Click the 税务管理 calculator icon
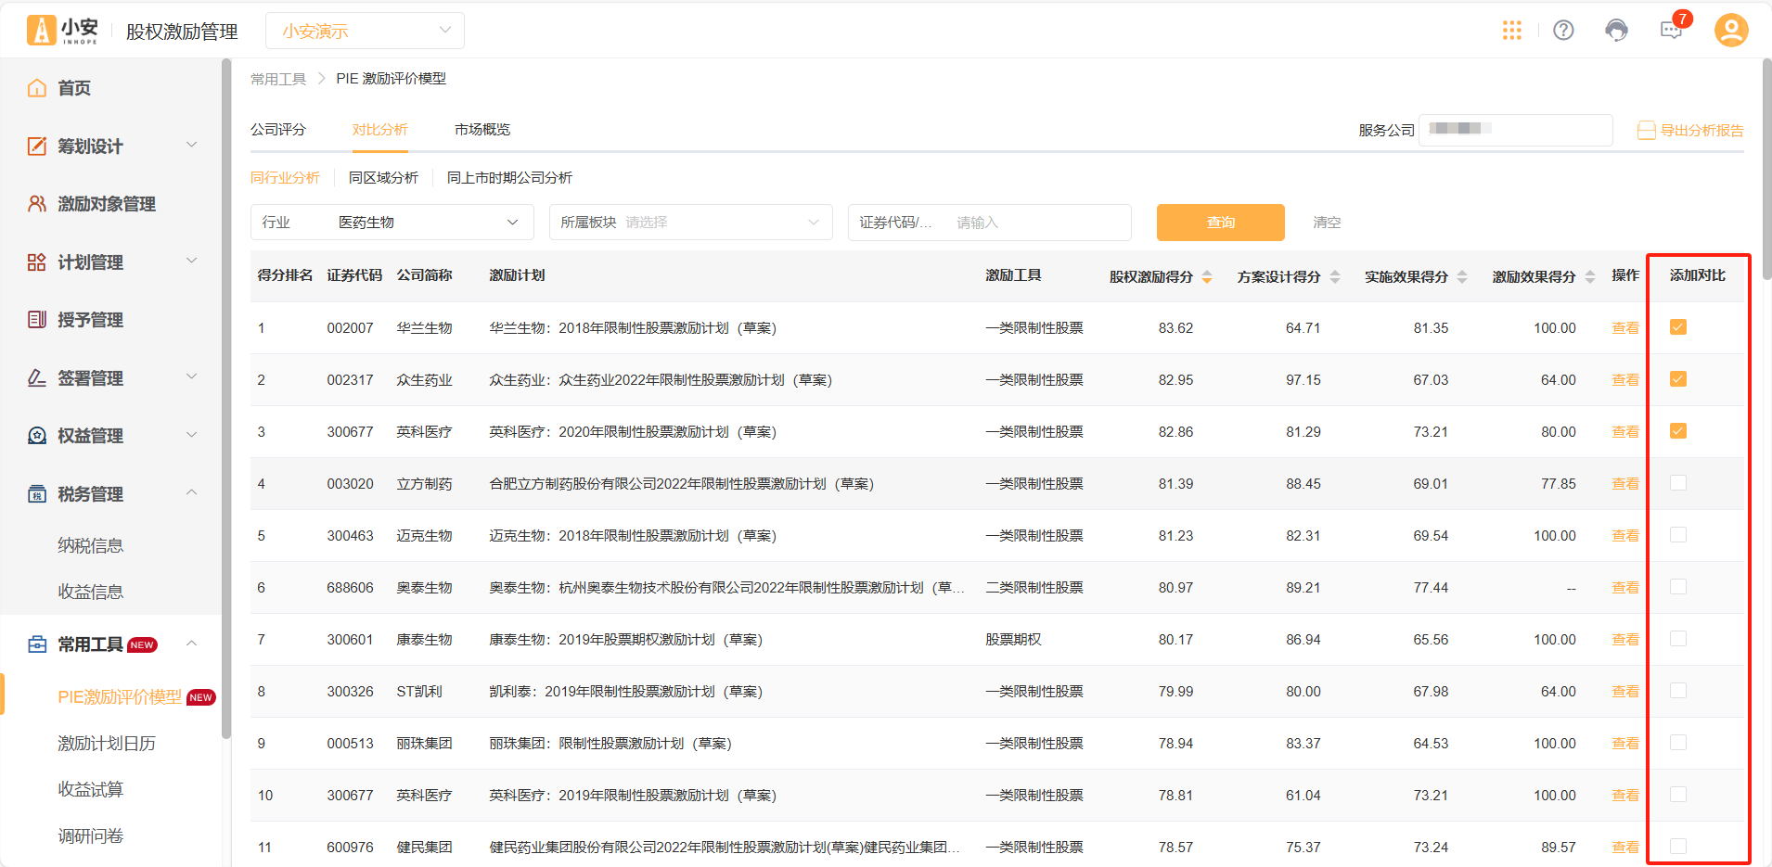Viewport: 1772px width, 867px height. point(37,494)
